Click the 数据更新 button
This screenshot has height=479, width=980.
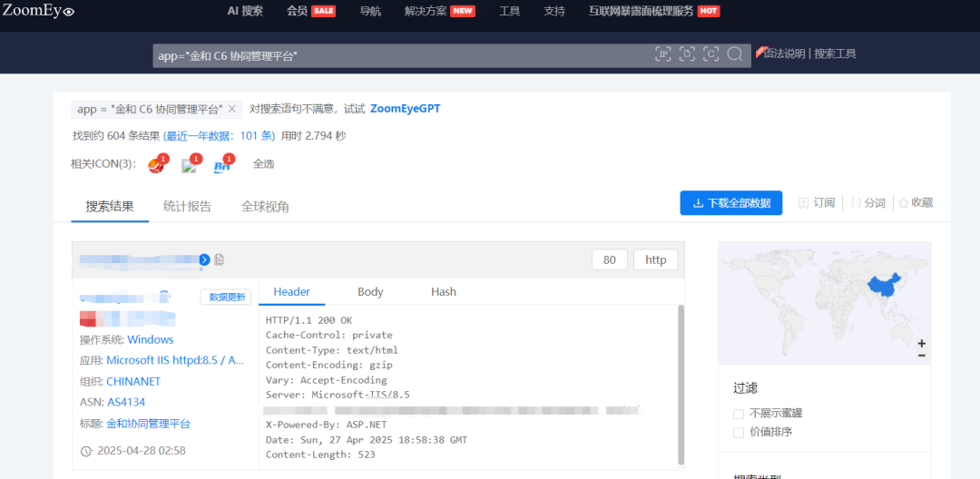[226, 298]
